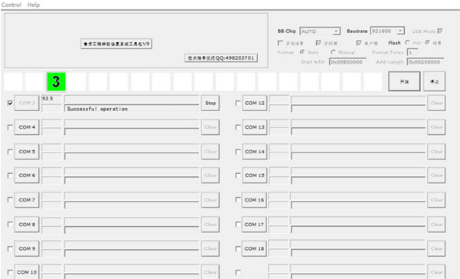Enable the COM 16 checkbox
This screenshot has width=460, height=279.
click(238, 200)
